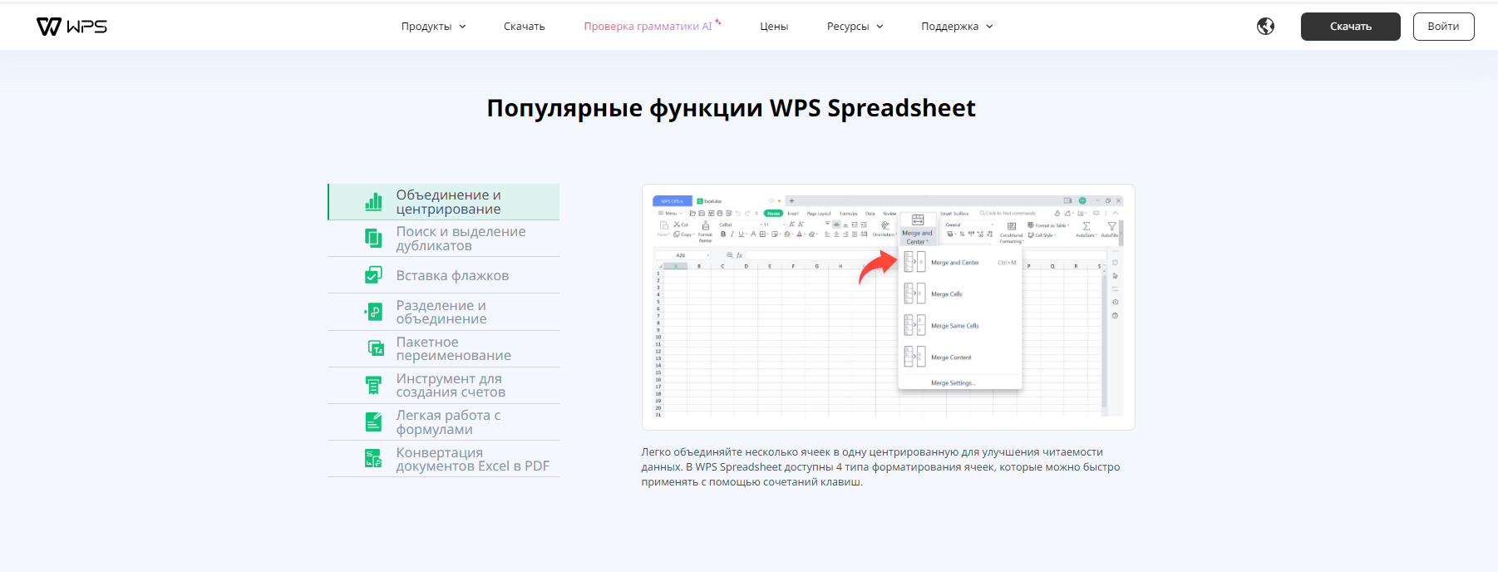Select Конвертация документов Excel в PDF

tap(444, 459)
